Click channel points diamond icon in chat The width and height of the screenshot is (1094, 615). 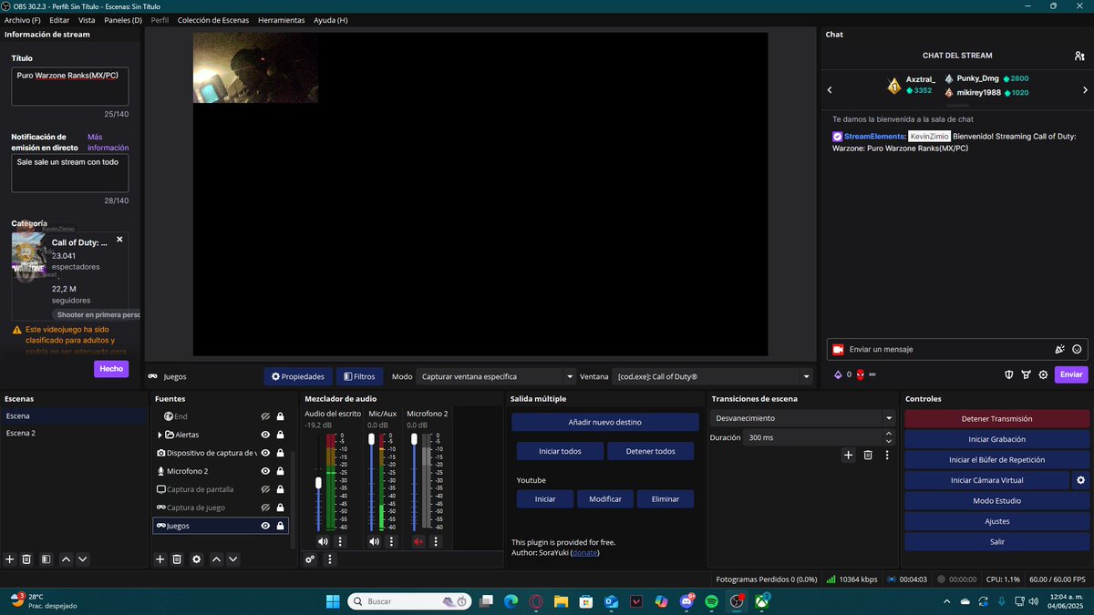838,374
